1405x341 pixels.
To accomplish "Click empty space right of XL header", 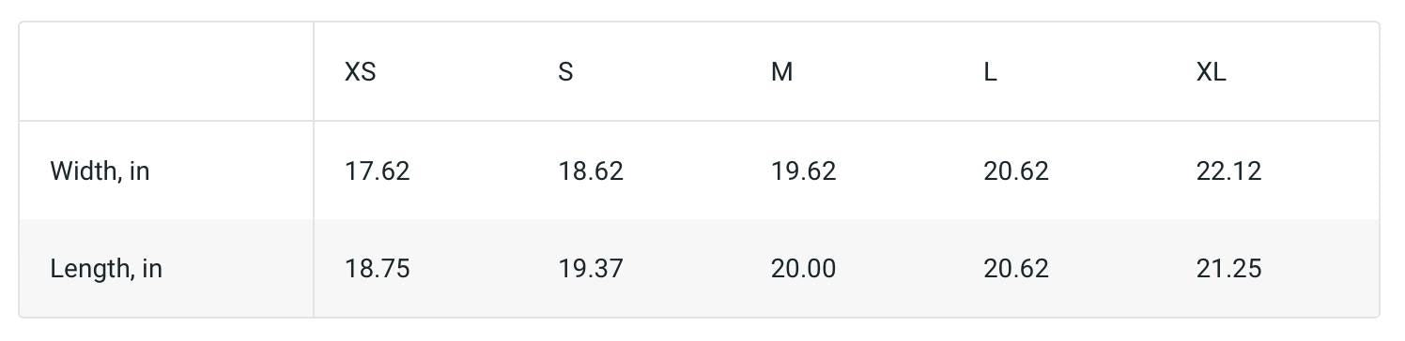I will click(x=1305, y=72).
